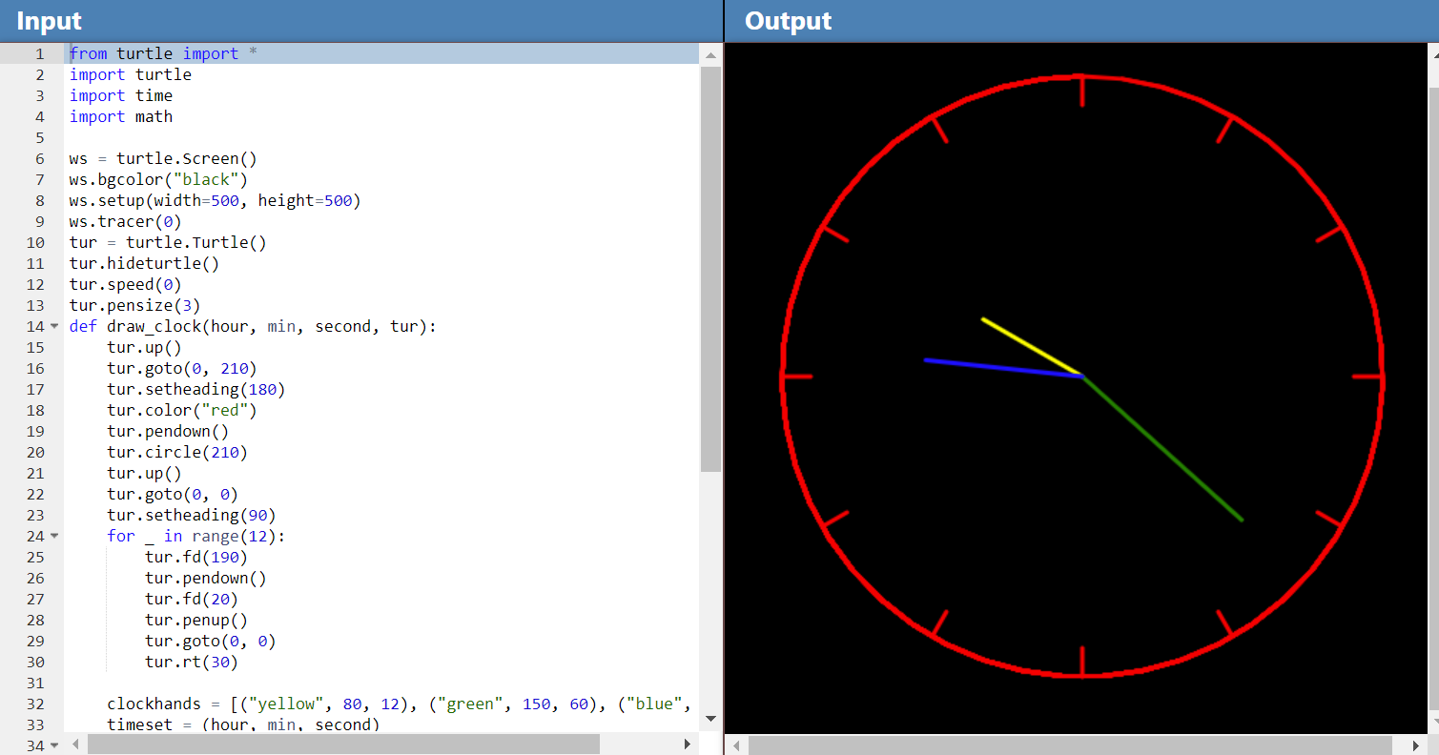Image resolution: width=1439 pixels, height=755 pixels.
Task: Click line number 6 in the gutter
Action: (40, 158)
